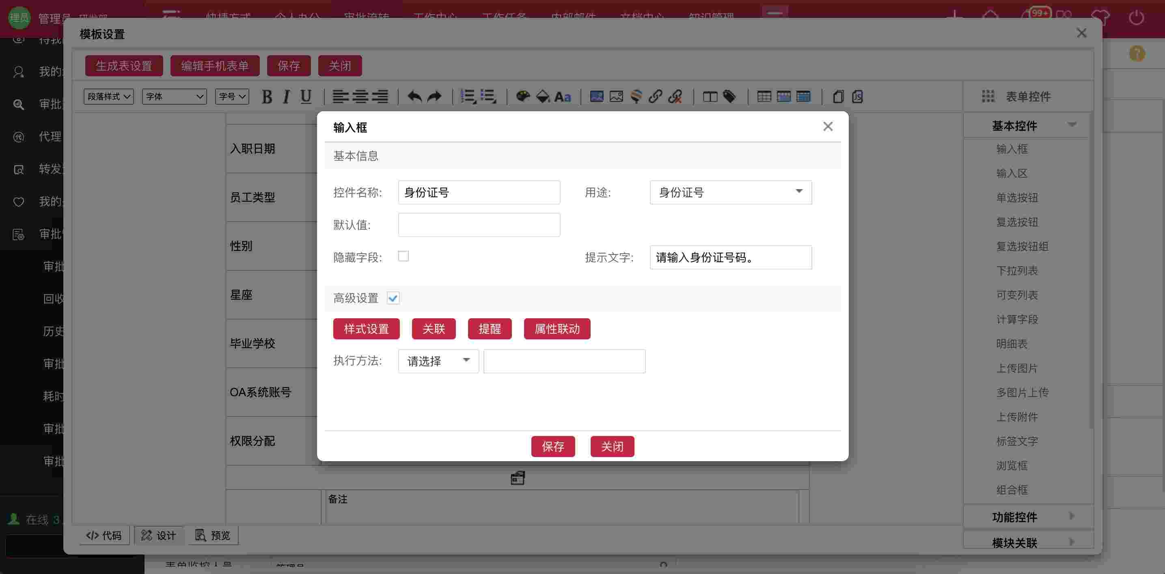The width and height of the screenshot is (1165, 574).
Task: Click the 默认值 input field
Action: [479, 225]
